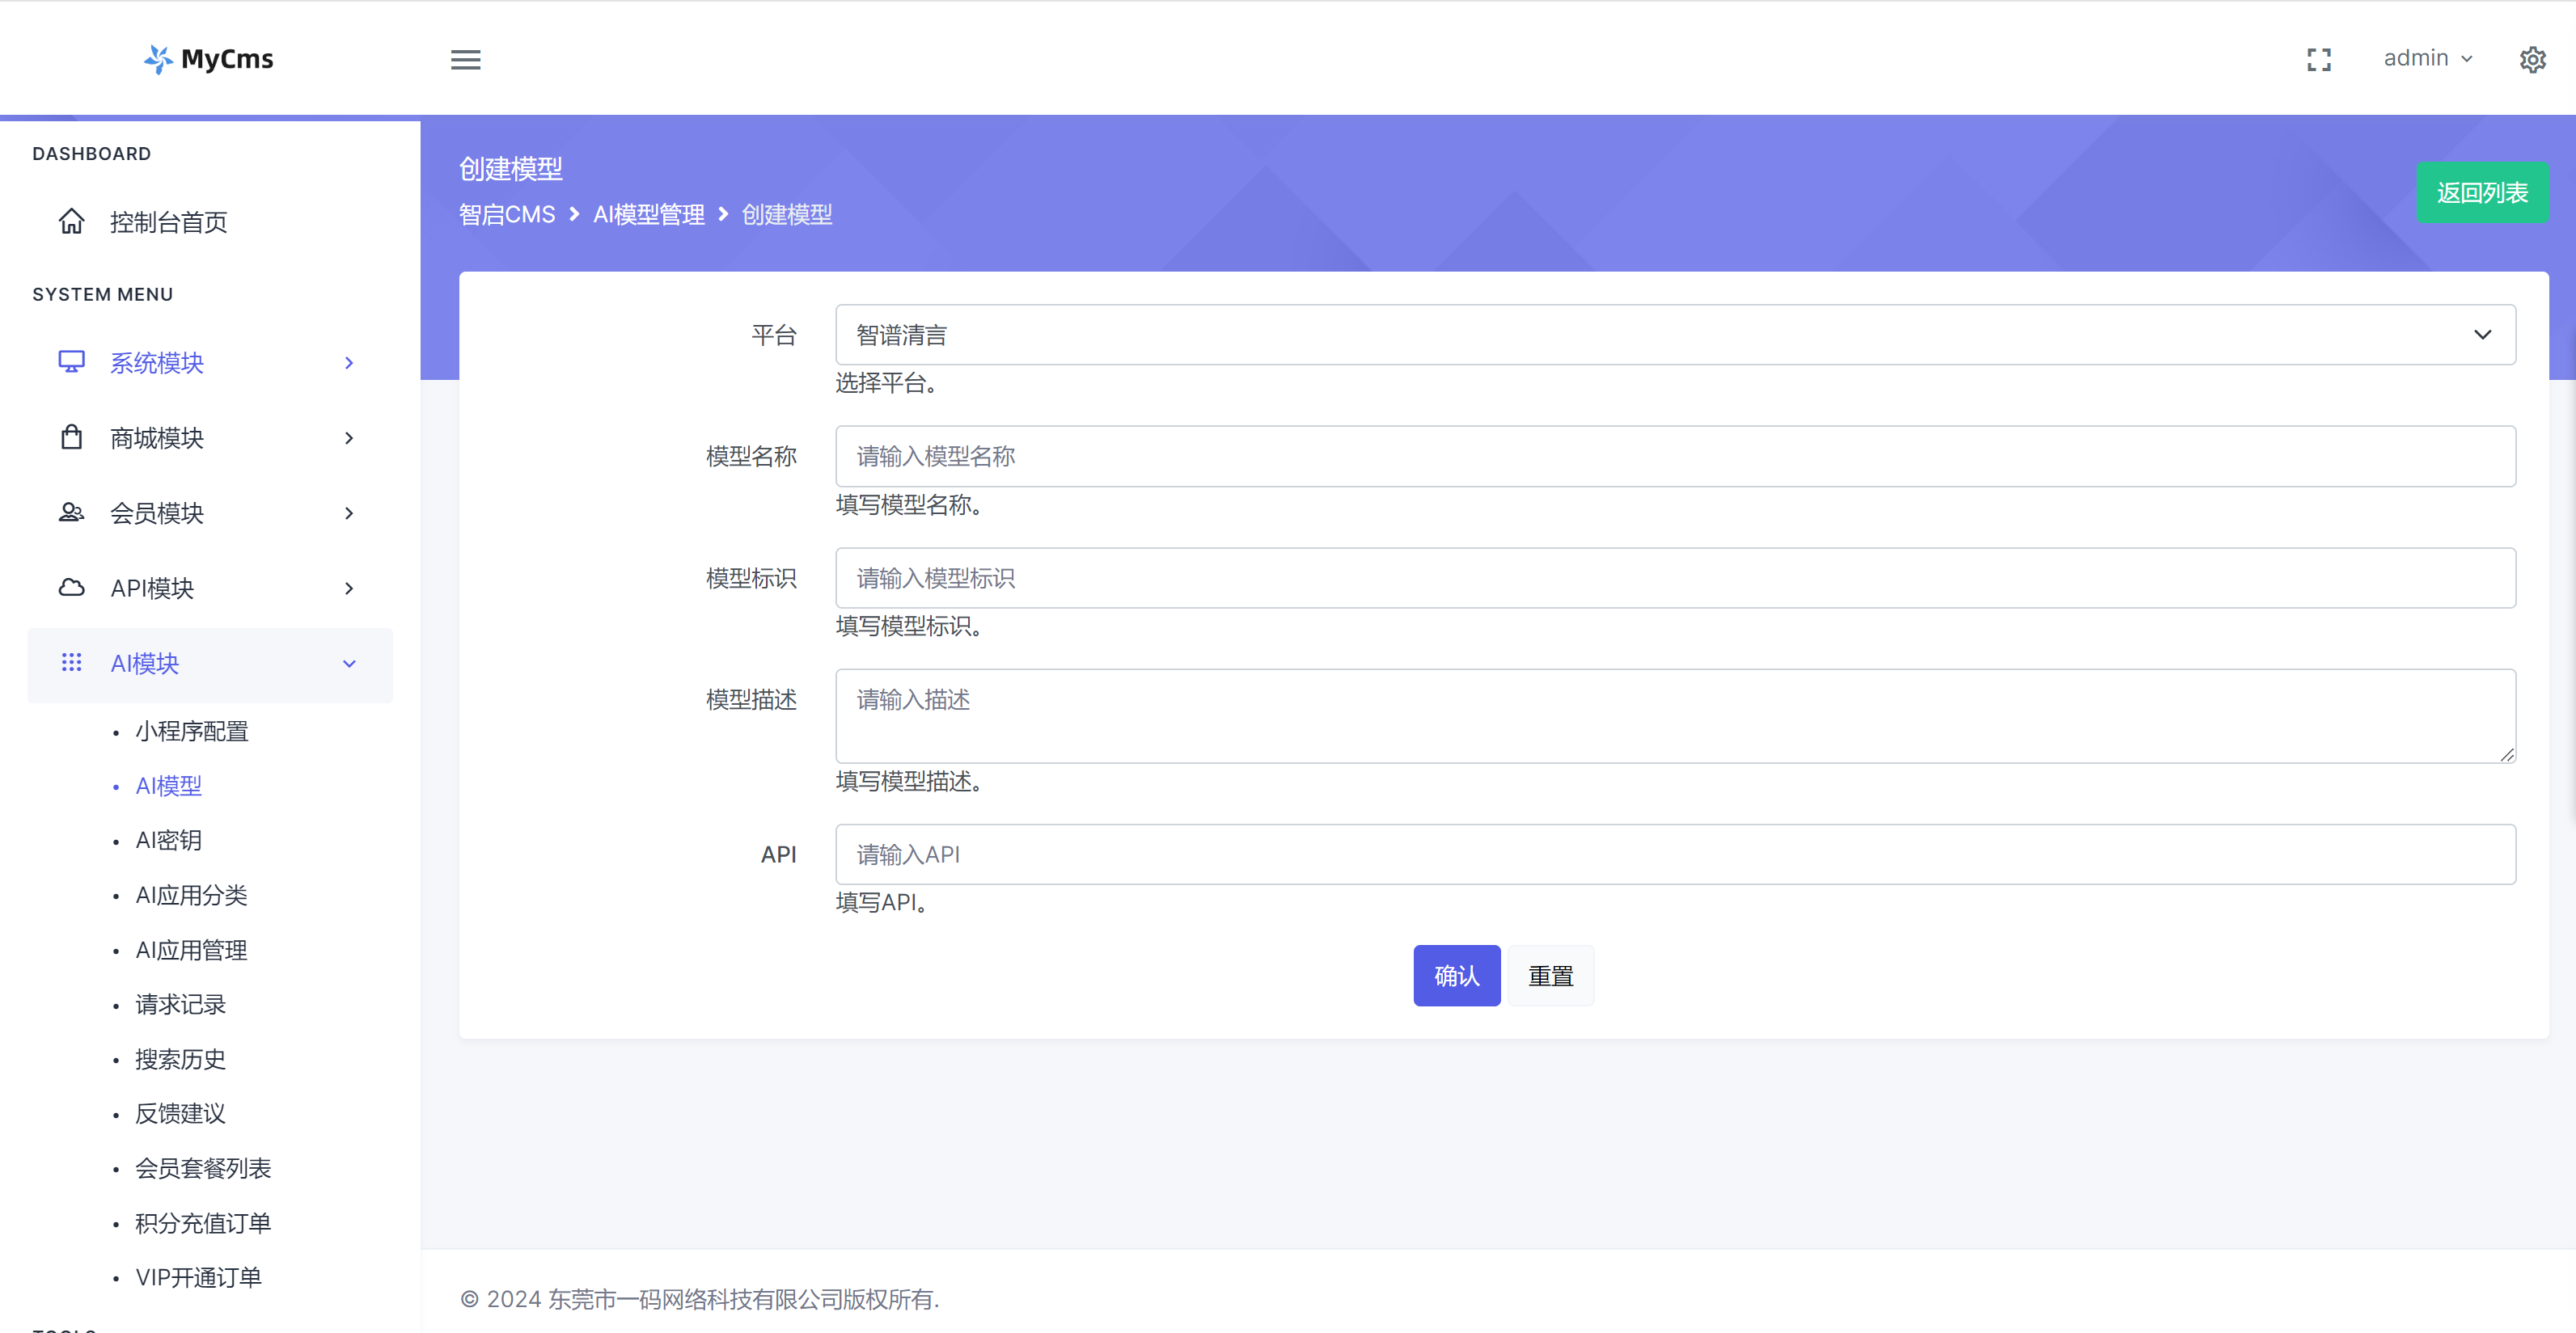Open 反馈建议 submenu item
The height and width of the screenshot is (1333, 2576).
click(181, 1113)
